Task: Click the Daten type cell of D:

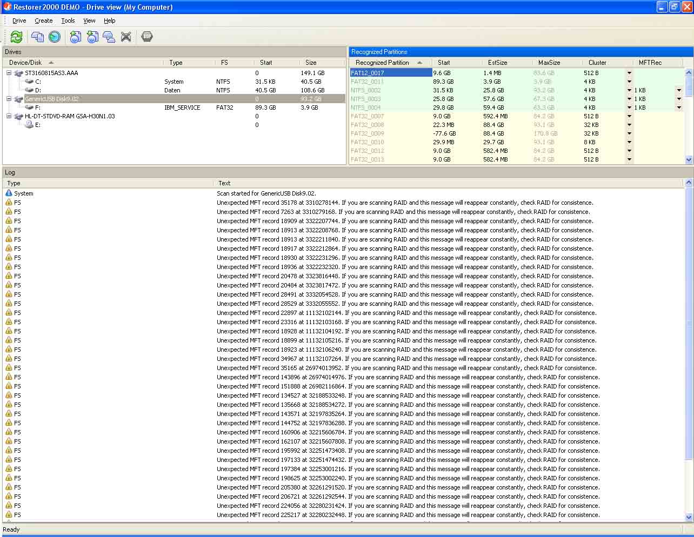Action: click(172, 90)
